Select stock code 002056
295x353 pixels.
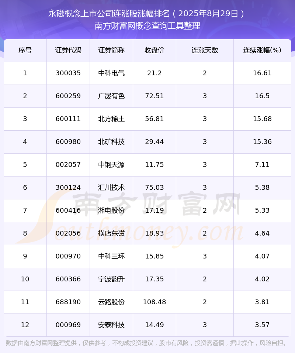(x=68, y=233)
